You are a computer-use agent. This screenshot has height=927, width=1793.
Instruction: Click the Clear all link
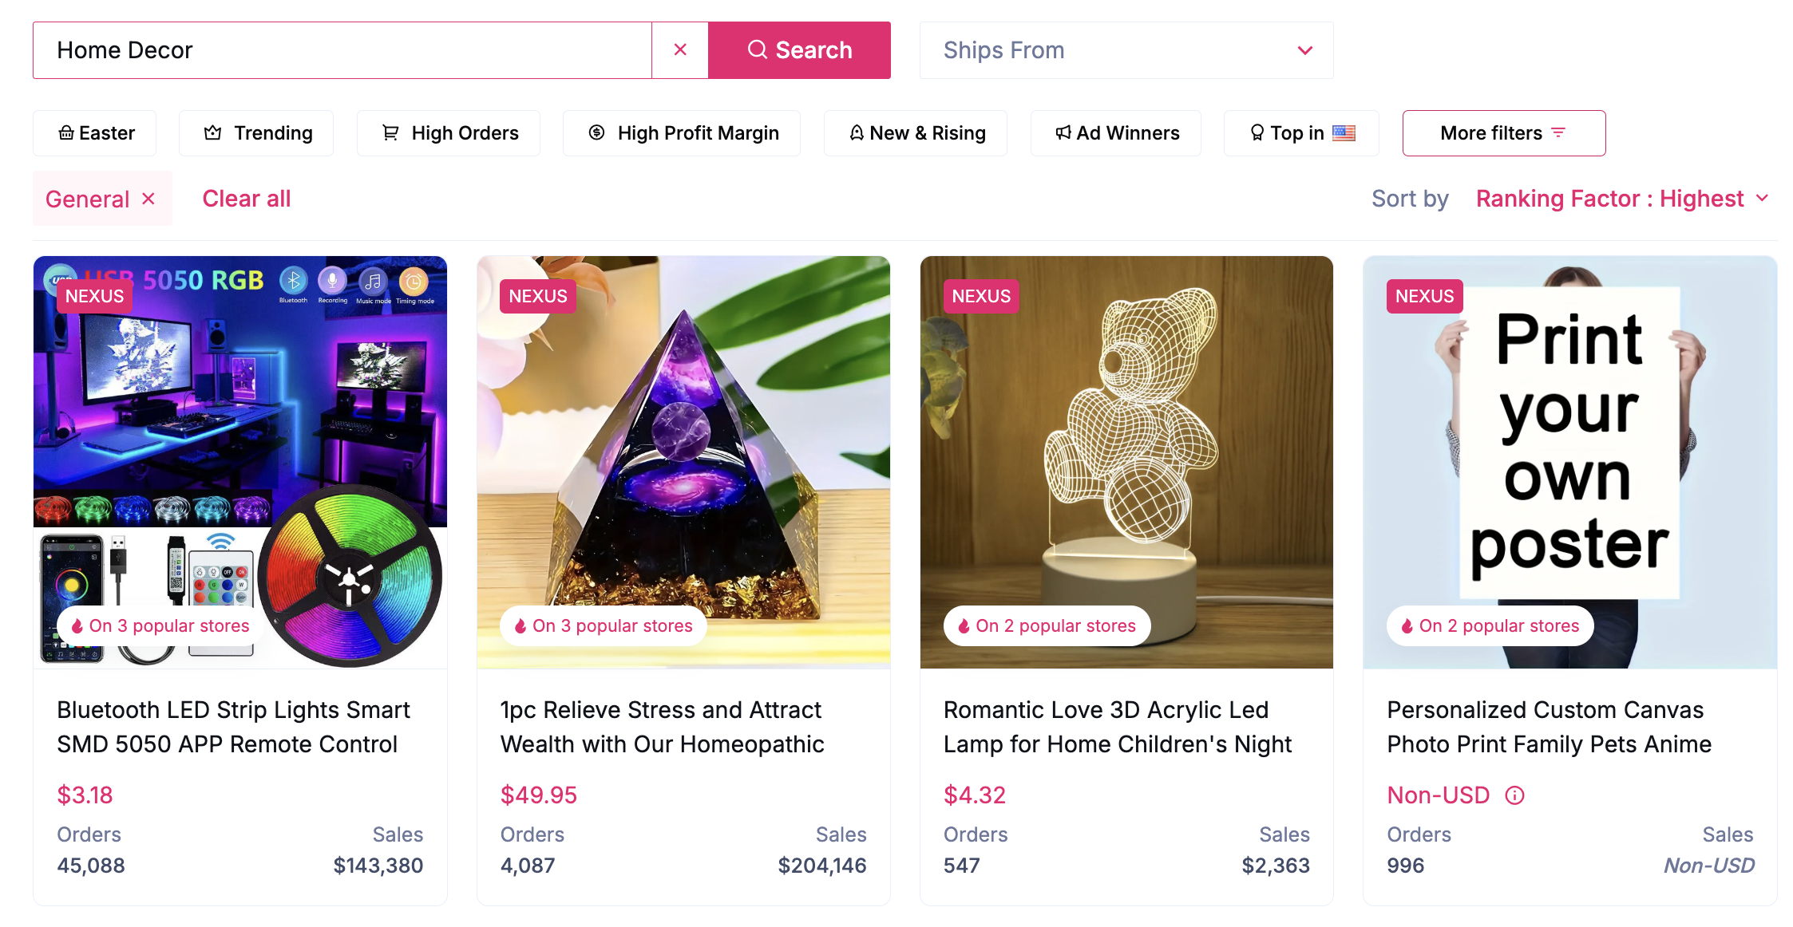tap(247, 199)
